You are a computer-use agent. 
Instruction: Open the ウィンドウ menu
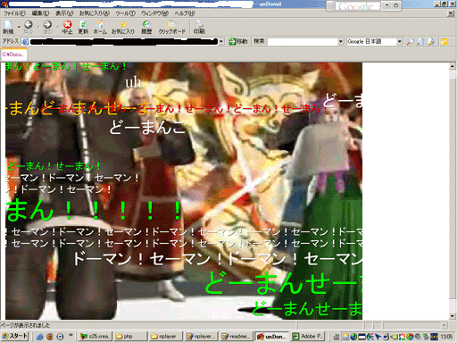154,13
